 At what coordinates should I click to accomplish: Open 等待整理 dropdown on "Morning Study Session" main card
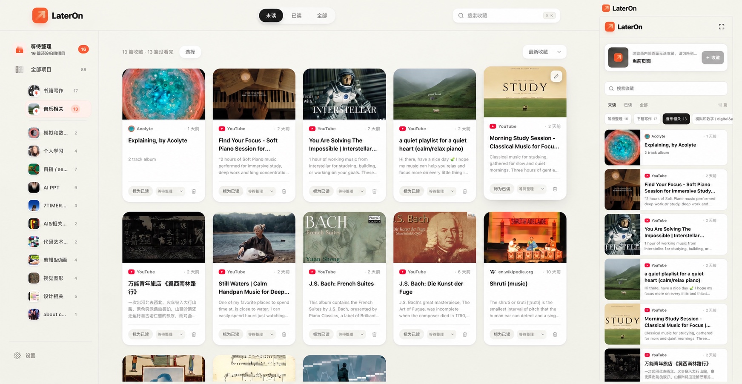point(532,189)
